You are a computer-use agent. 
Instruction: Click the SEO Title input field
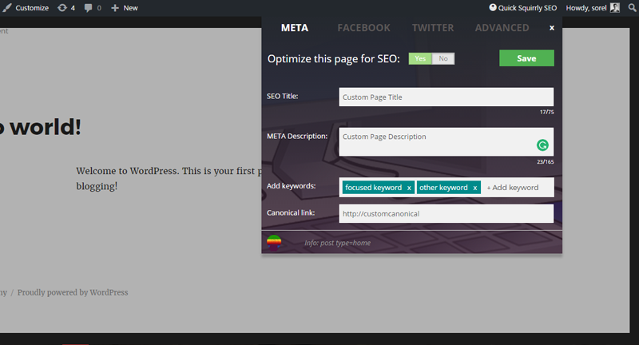click(447, 97)
